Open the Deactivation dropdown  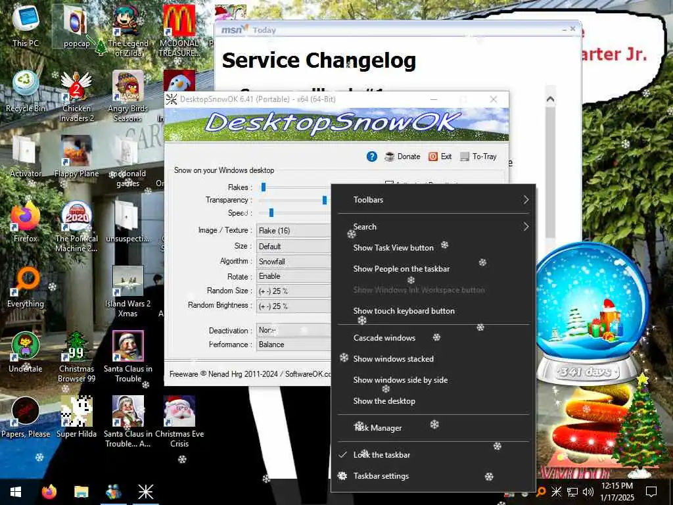(x=294, y=330)
